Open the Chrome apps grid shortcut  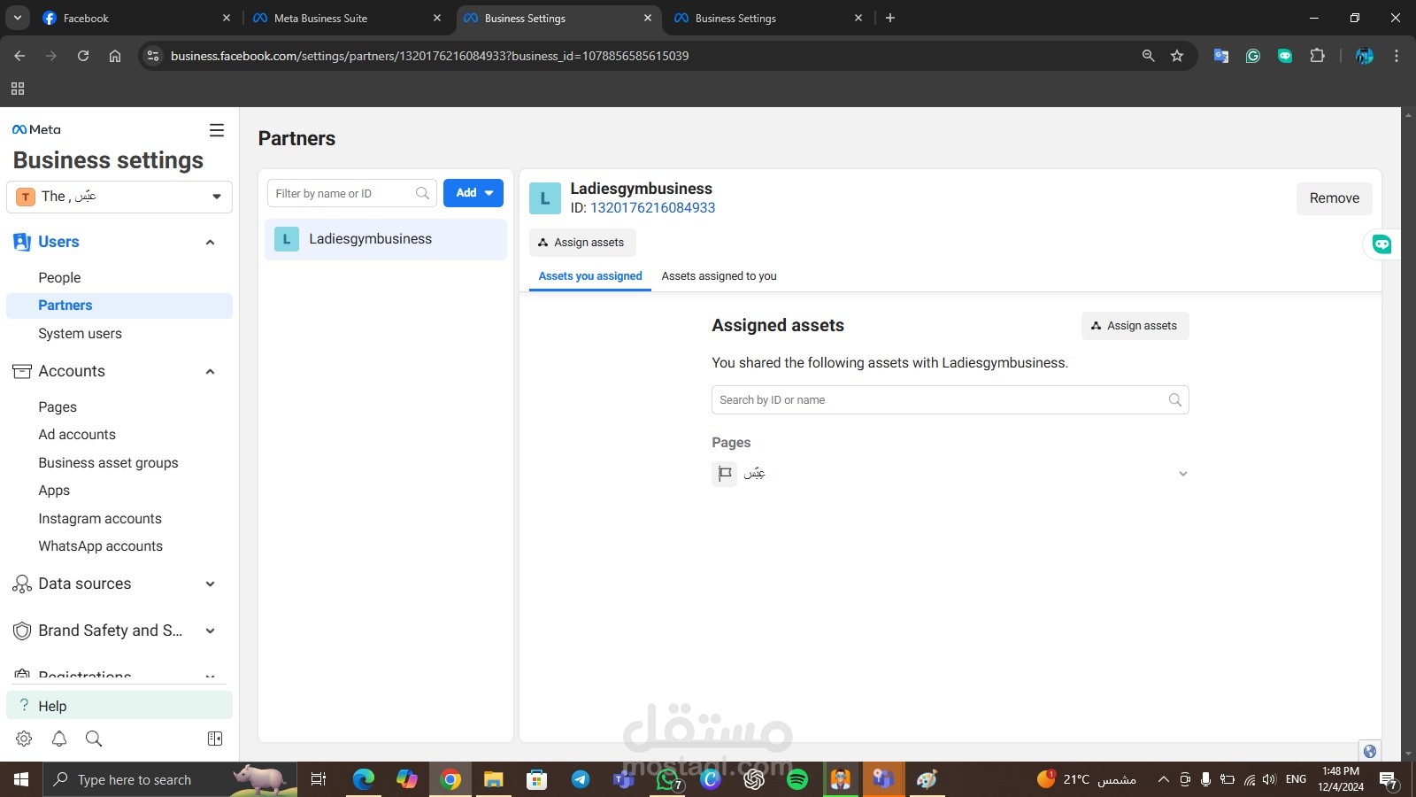(x=18, y=89)
